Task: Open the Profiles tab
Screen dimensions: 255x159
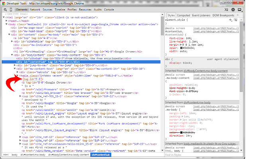Action: tap(72, 10)
